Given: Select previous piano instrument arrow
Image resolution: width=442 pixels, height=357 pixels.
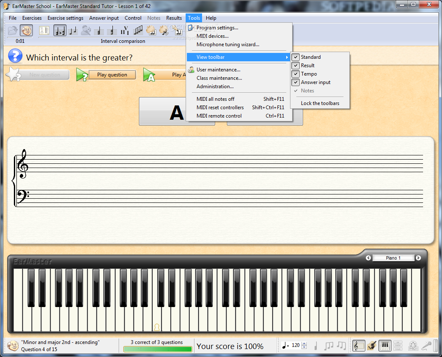Looking at the screenshot, I should [368, 258].
